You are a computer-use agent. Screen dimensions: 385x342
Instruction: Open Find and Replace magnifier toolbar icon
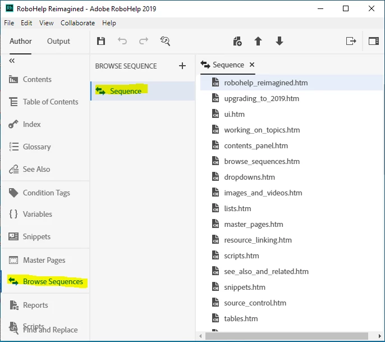coord(165,41)
